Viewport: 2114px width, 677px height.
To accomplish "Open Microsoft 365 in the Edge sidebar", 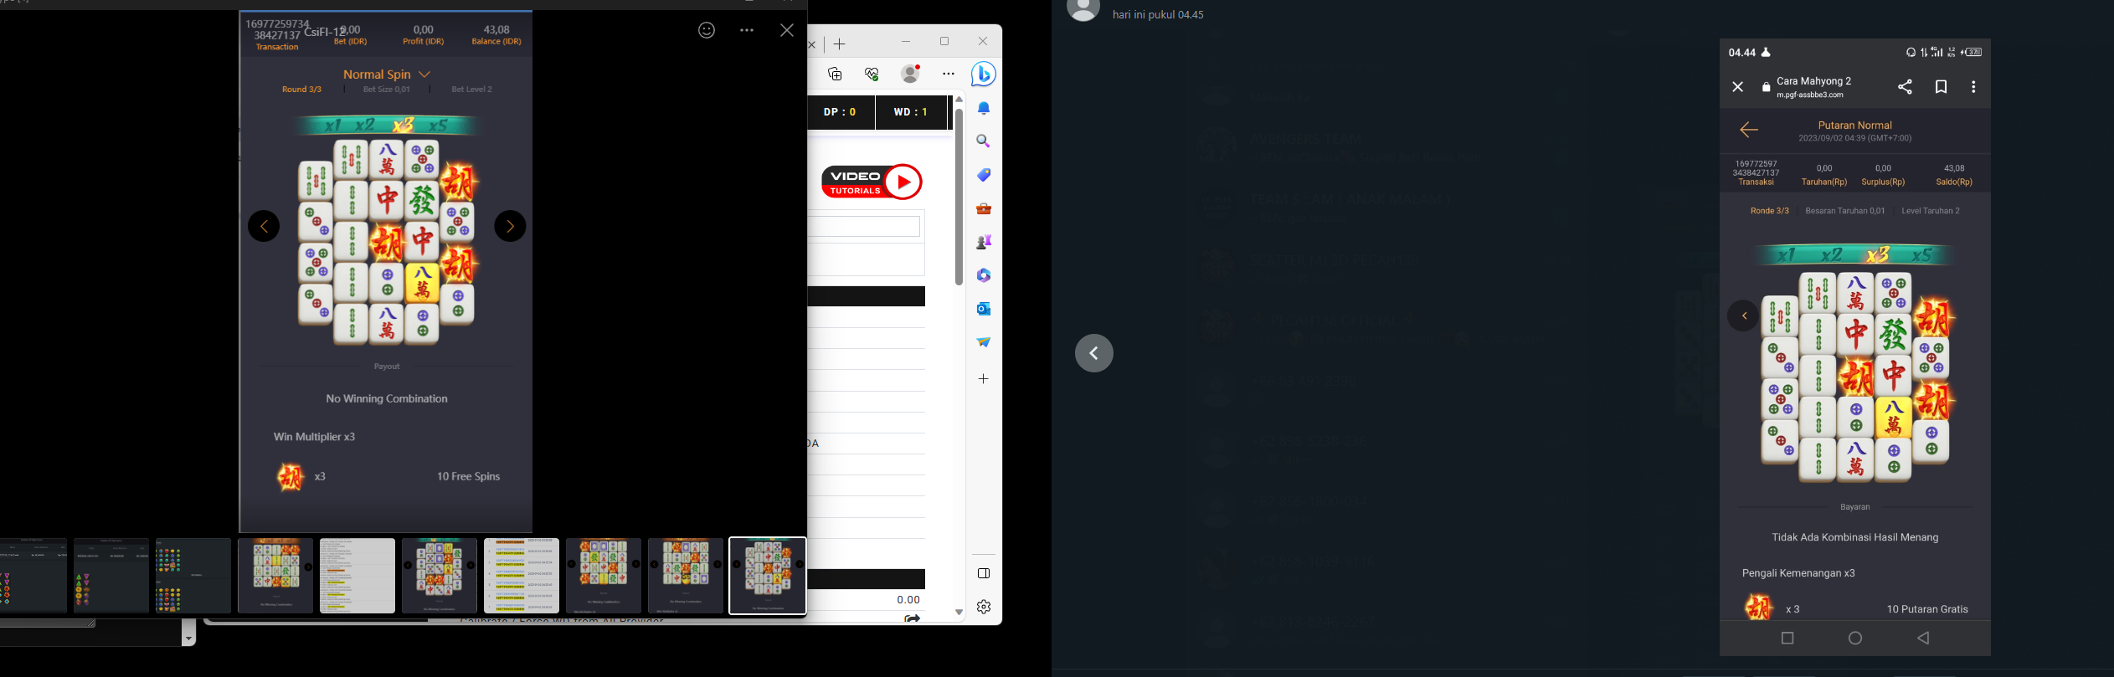I will pos(984,275).
